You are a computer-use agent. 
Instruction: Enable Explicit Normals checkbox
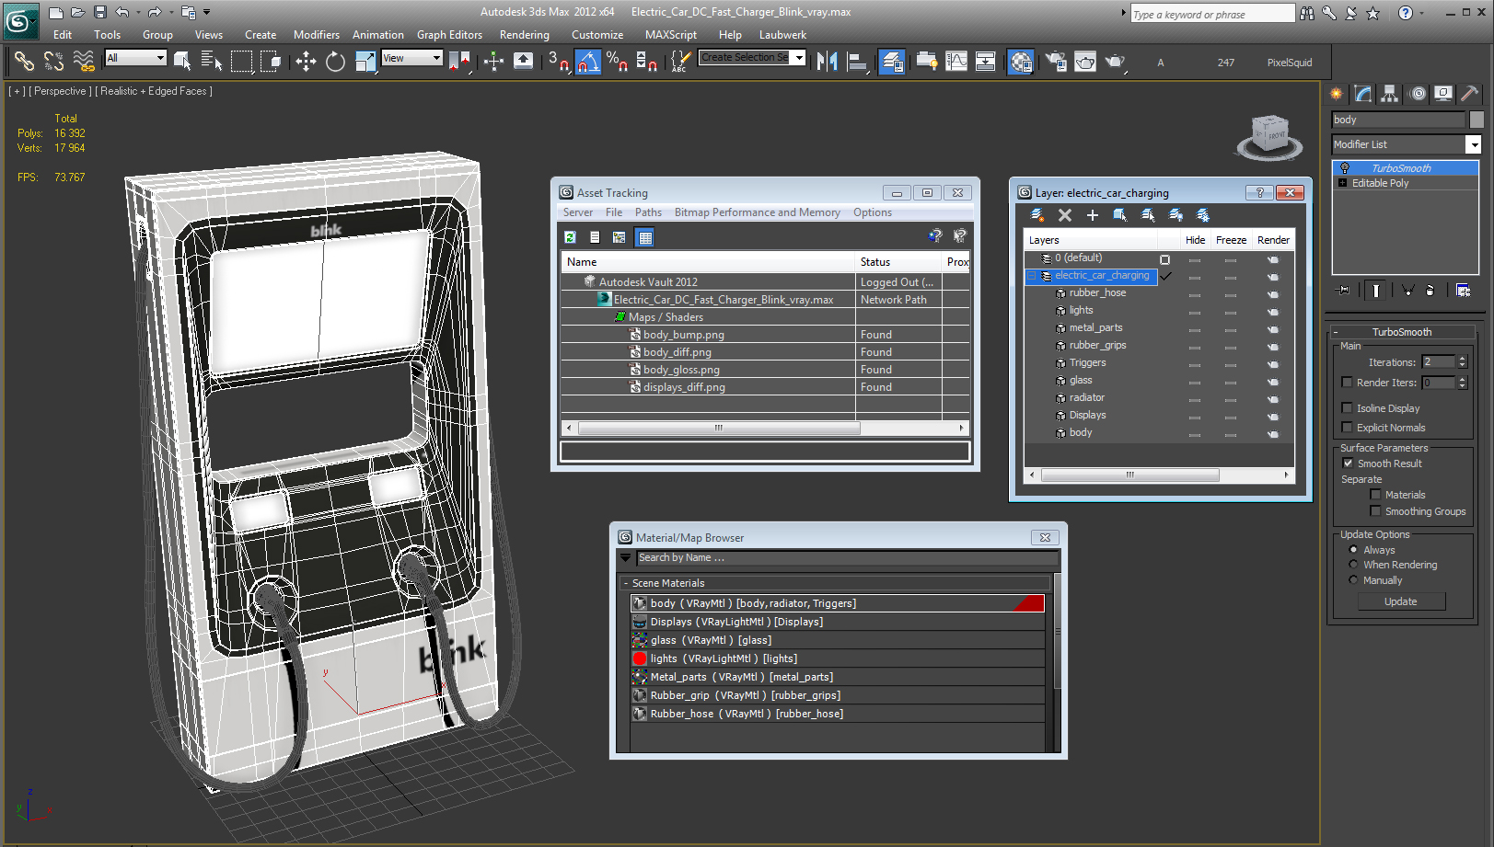click(x=1348, y=428)
